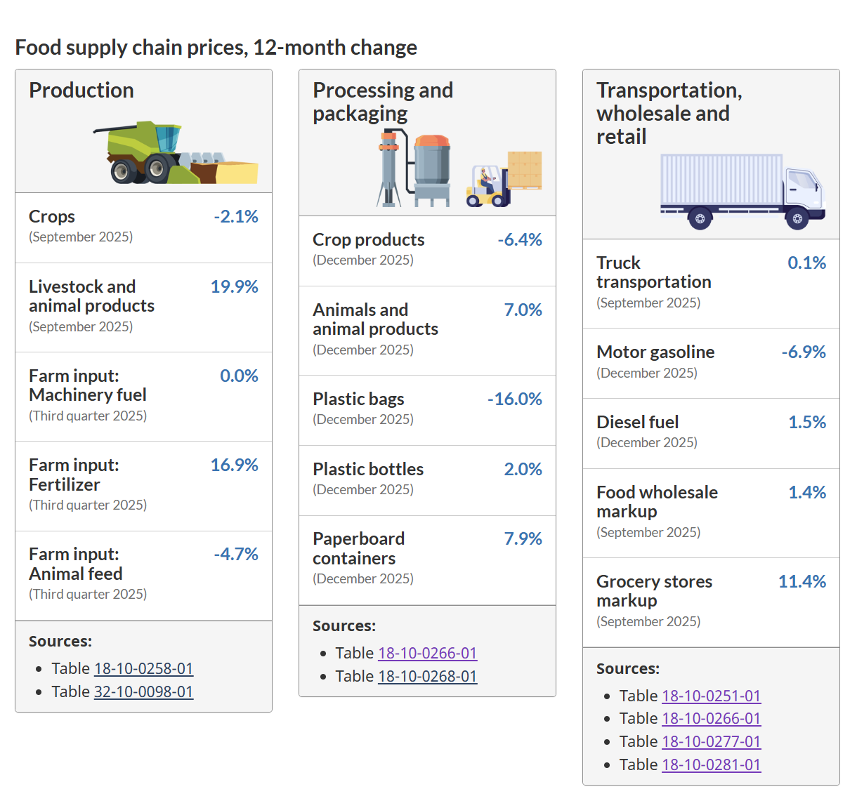Screen dimensions: 857x808
Task: Select the Farm input: Fertilizer row
Action: 143,485
